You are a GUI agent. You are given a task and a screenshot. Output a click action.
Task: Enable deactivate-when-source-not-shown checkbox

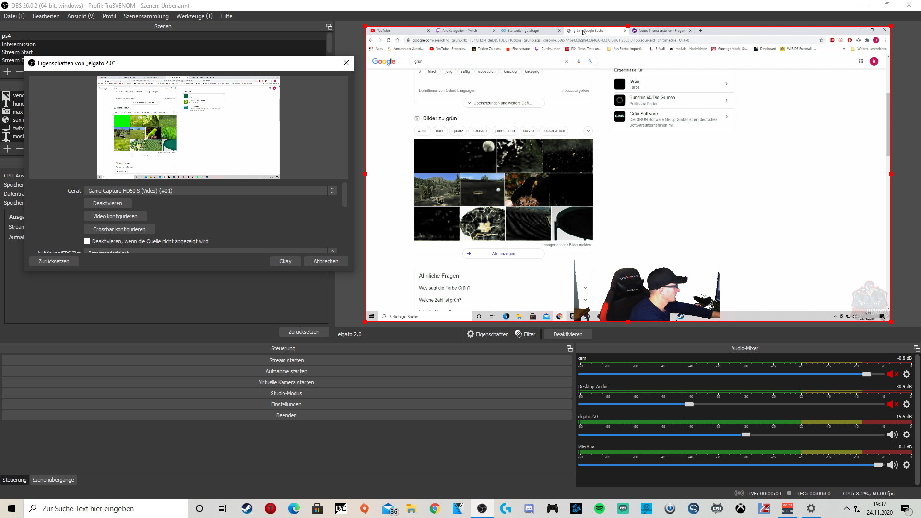[x=87, y=241]
